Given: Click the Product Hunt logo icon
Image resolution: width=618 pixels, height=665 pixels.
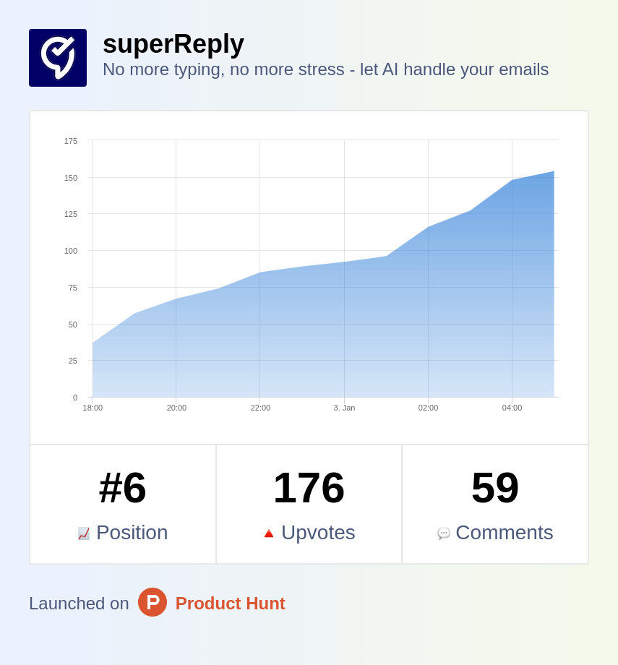Looking at the screenshot, I should click(153, 602).
